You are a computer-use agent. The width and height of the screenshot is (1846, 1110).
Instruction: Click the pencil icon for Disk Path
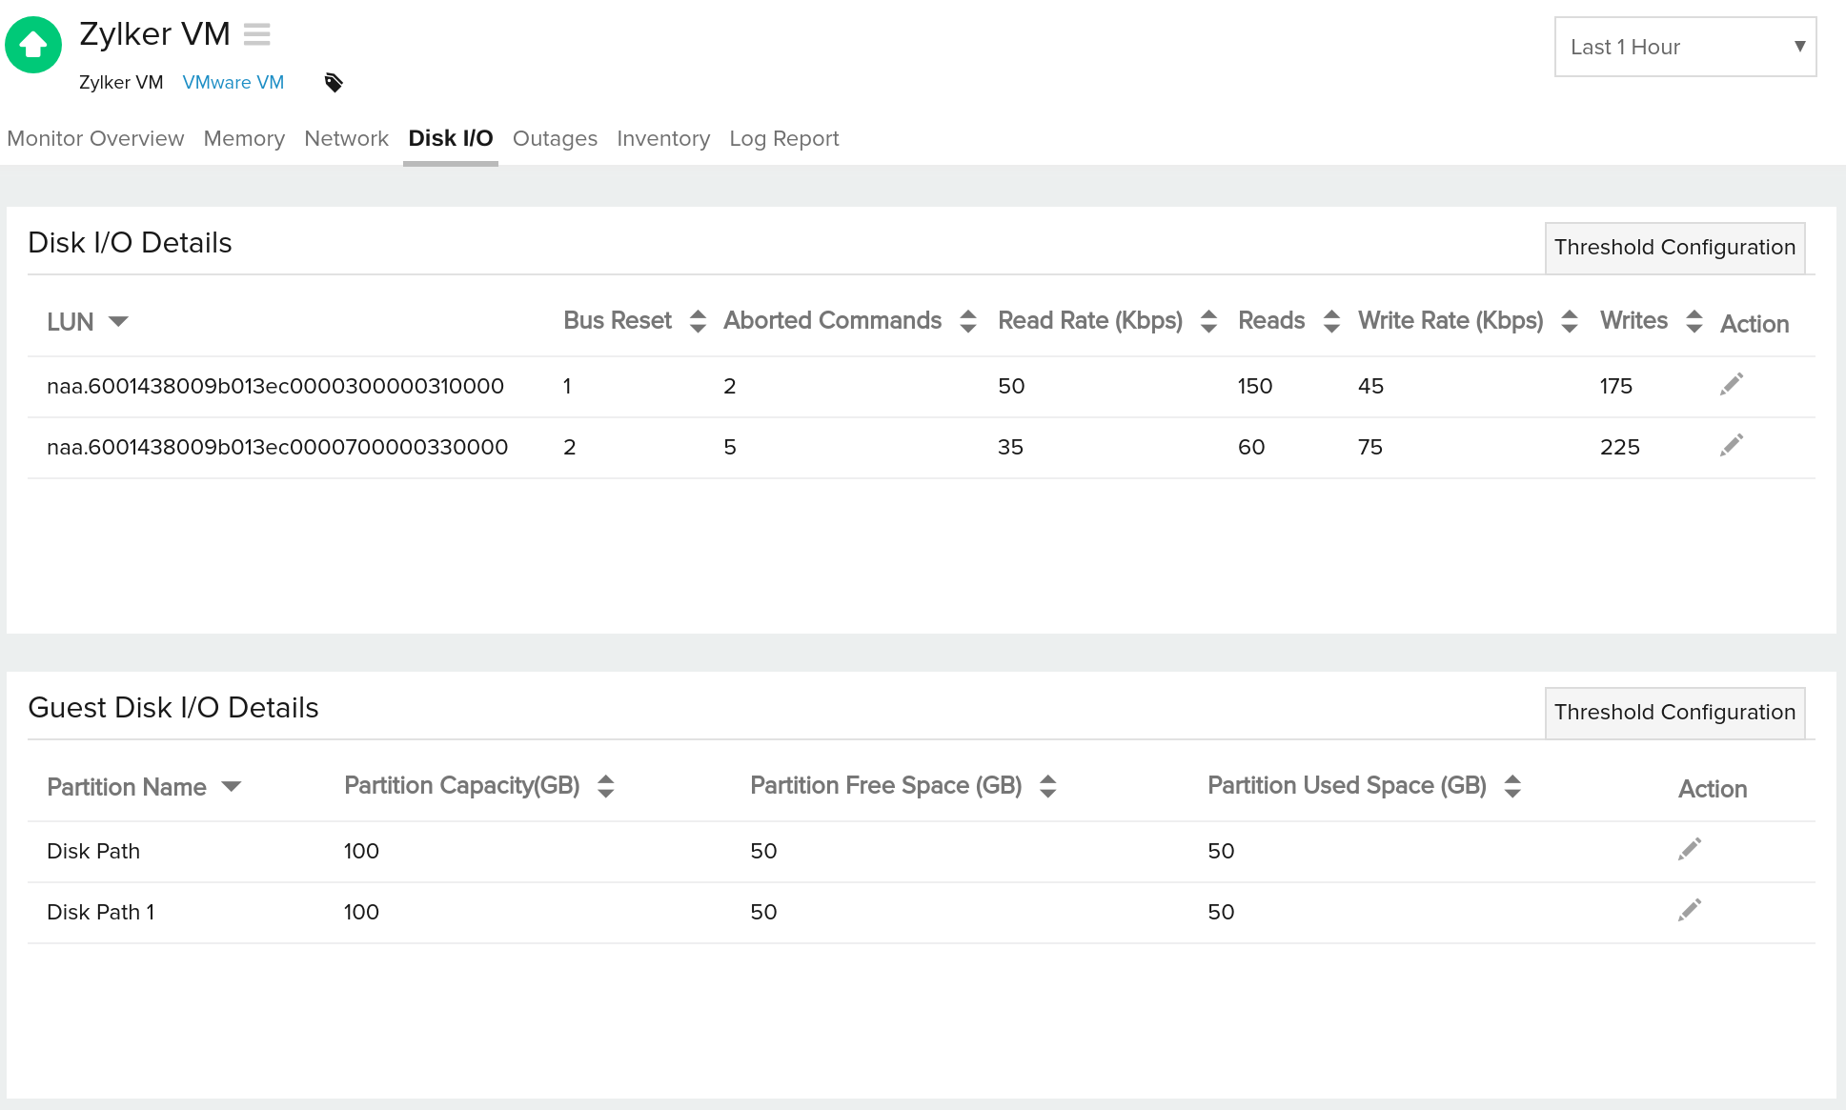point(1690,849)
